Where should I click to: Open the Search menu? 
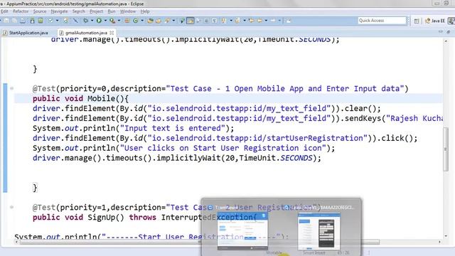tap(79, 11)
